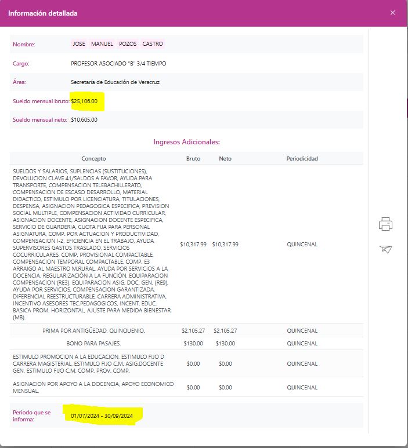Click the net monthly salary $10,605.00
408x448 pixels.
84,120
